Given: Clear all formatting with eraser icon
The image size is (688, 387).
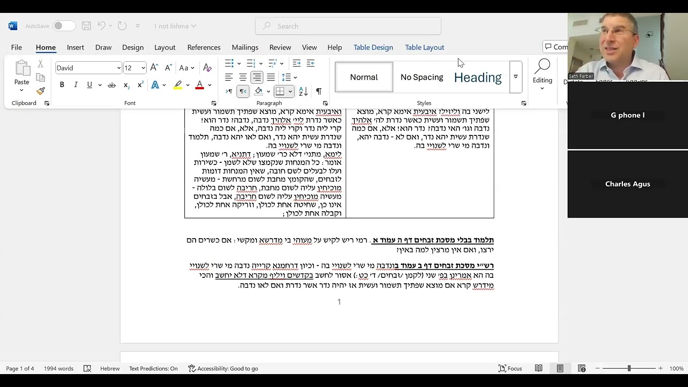Looking at the screenshot, I should tap(207, 68).
